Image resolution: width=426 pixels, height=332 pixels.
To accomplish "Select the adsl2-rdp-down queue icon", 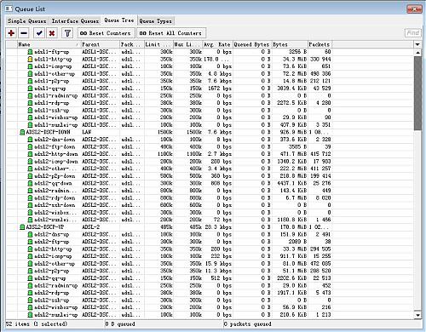I will coord(30,197).
